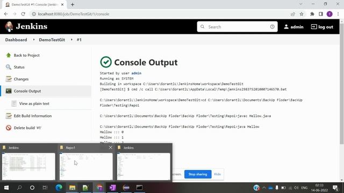The image size is (344, 193).
Task: Share this page icon in address bar
Action: (x=292, y=14)
